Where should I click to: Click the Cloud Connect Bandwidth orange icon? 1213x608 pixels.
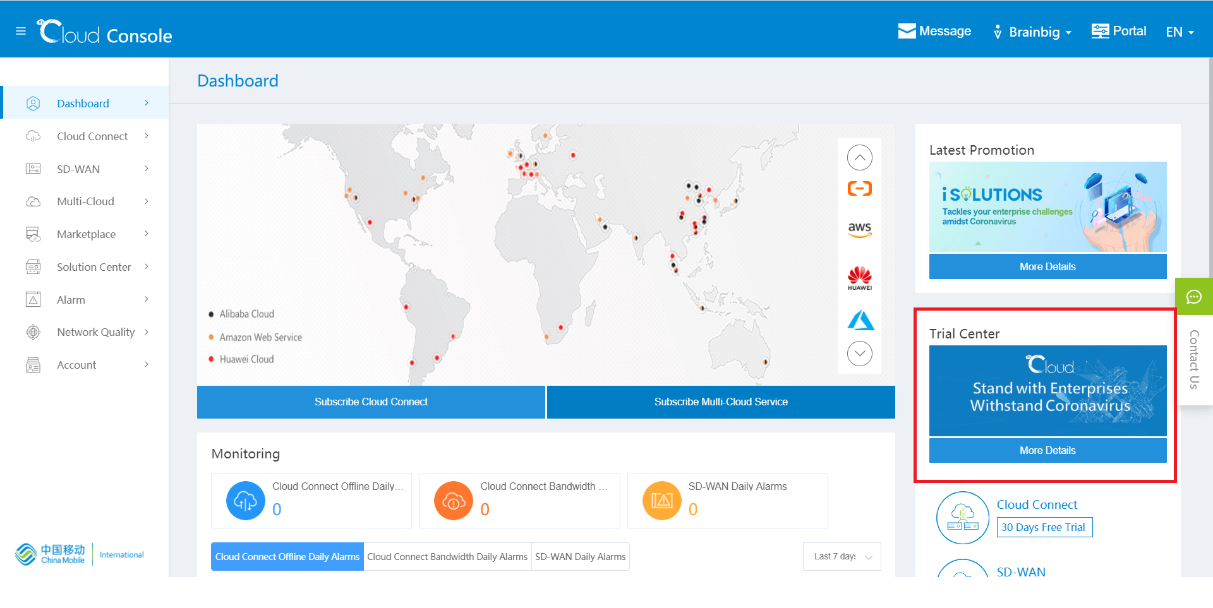coord(453,501)
